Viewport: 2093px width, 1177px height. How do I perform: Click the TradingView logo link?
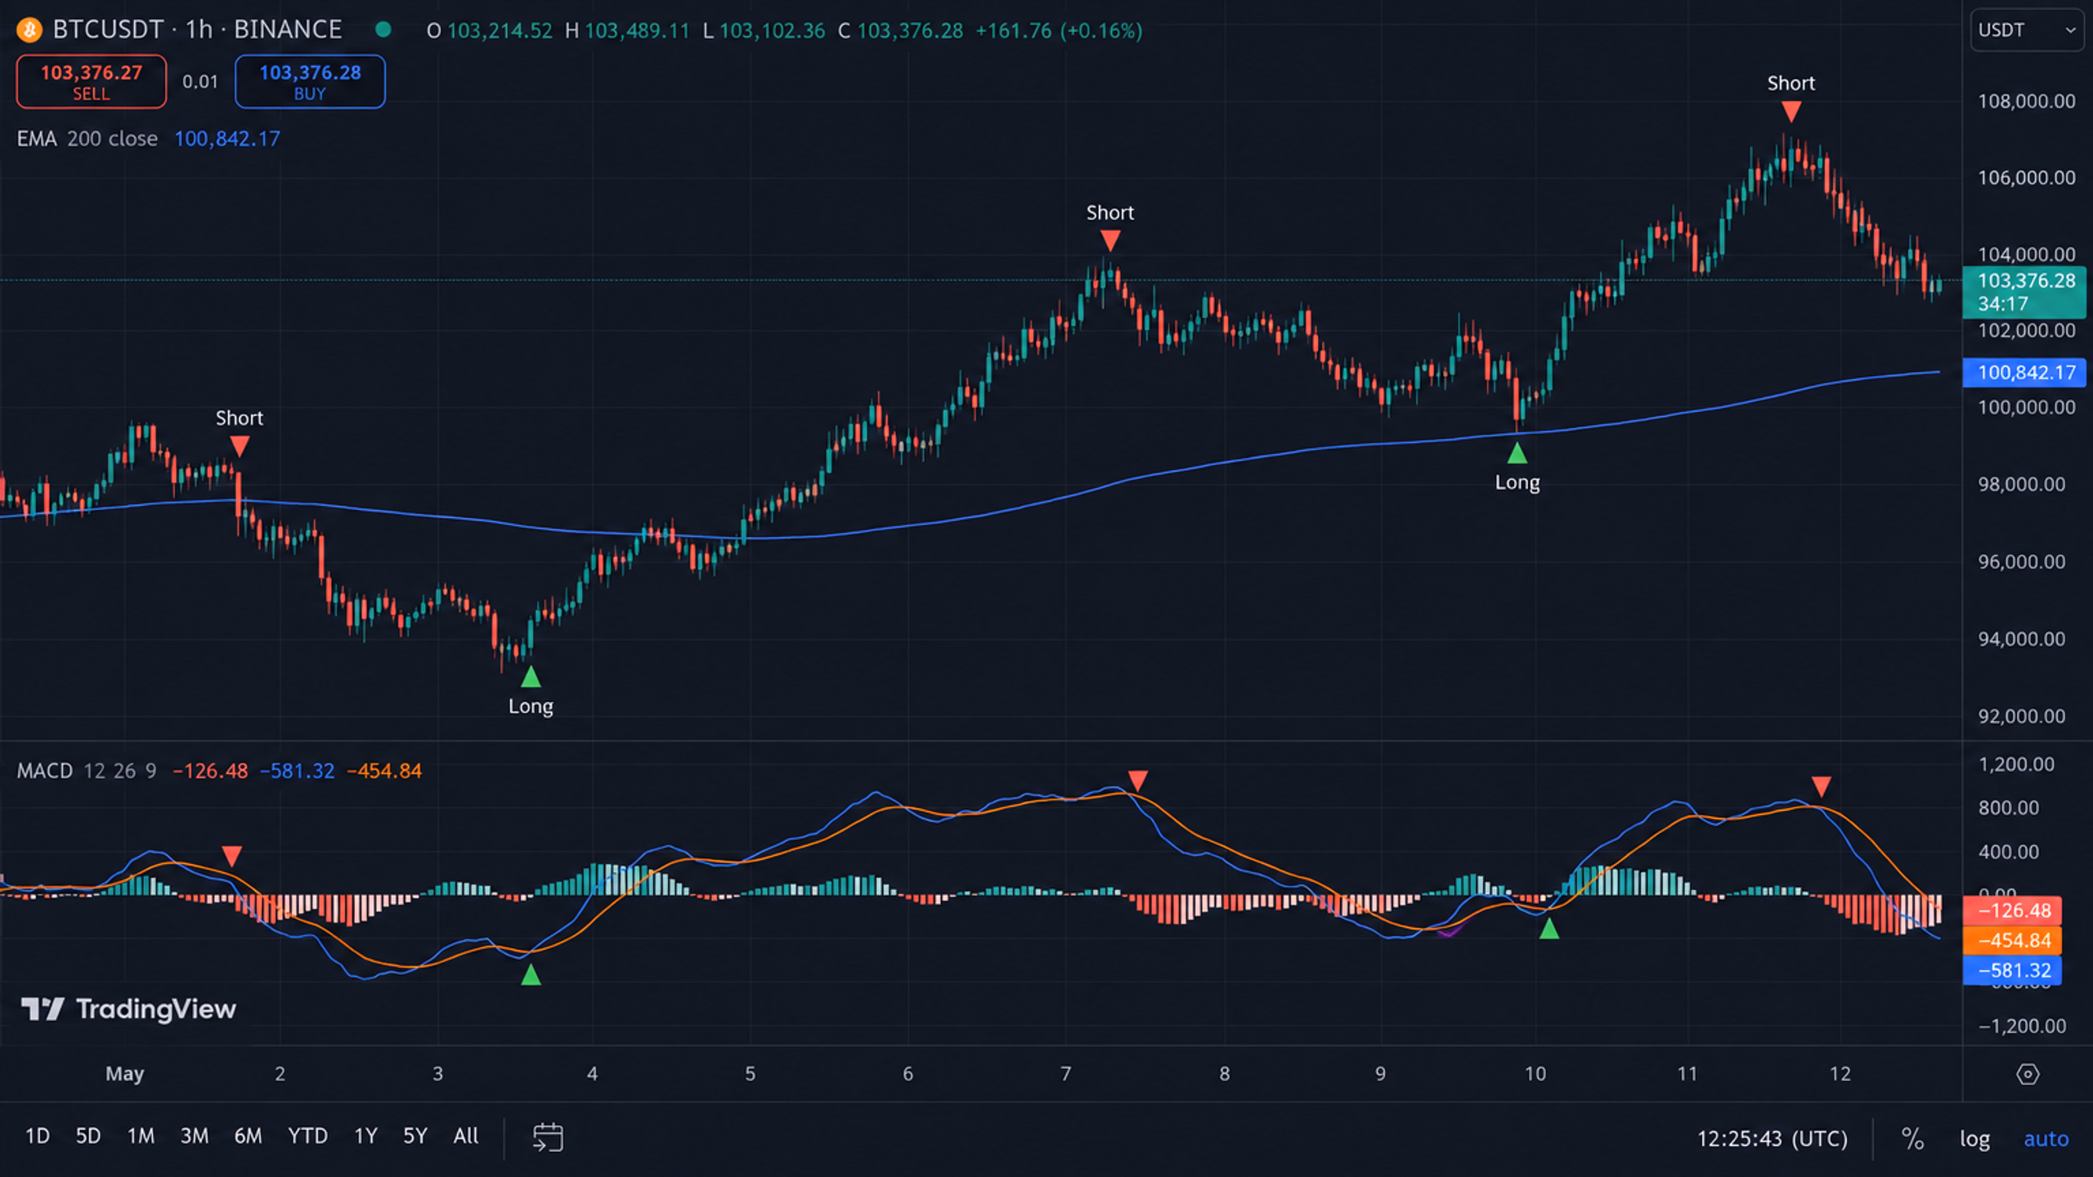128,1009
